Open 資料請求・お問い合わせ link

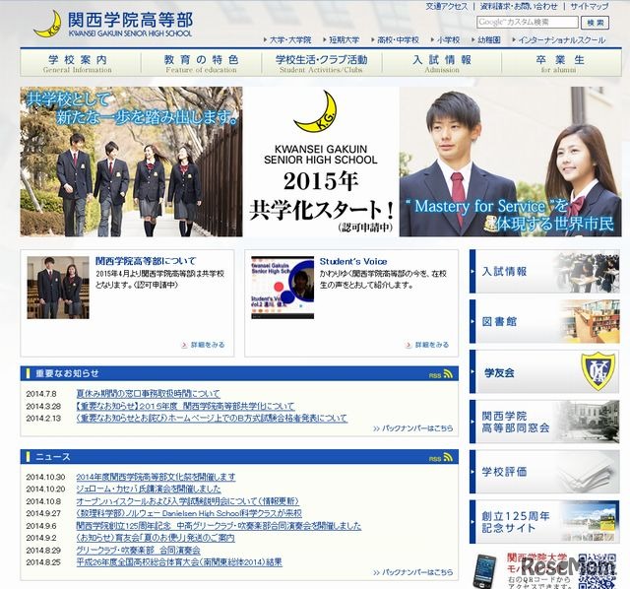tap(519, 7)
